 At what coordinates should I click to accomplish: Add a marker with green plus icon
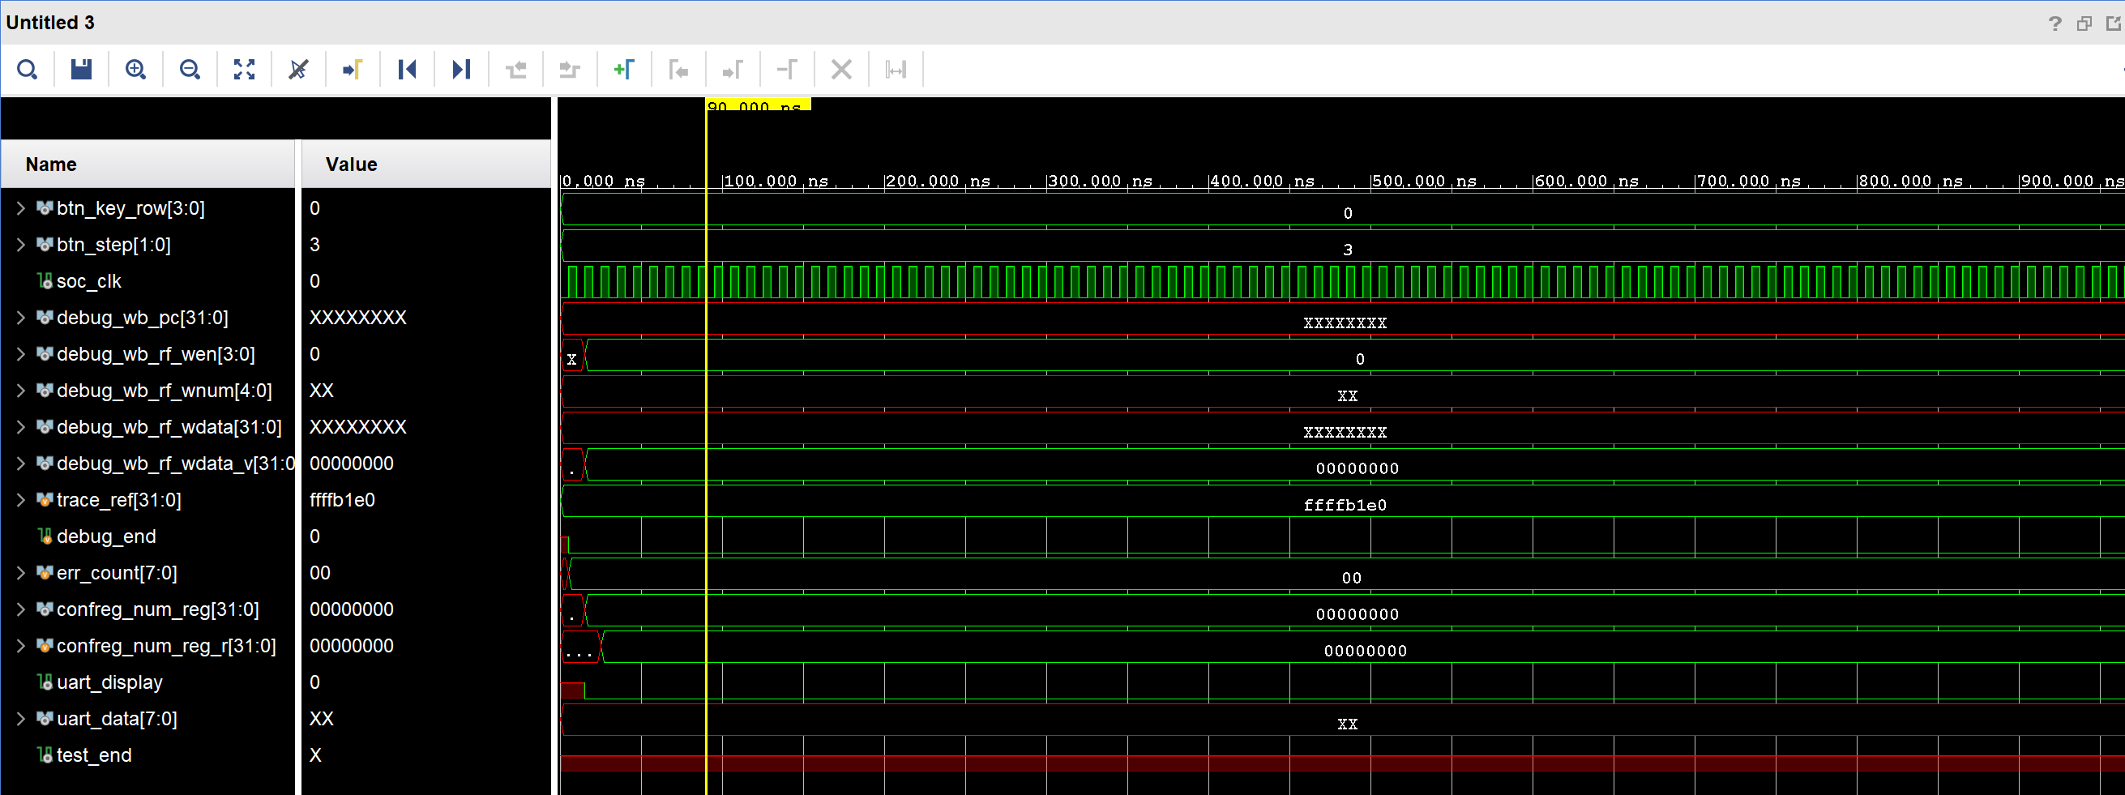point(624,69)
